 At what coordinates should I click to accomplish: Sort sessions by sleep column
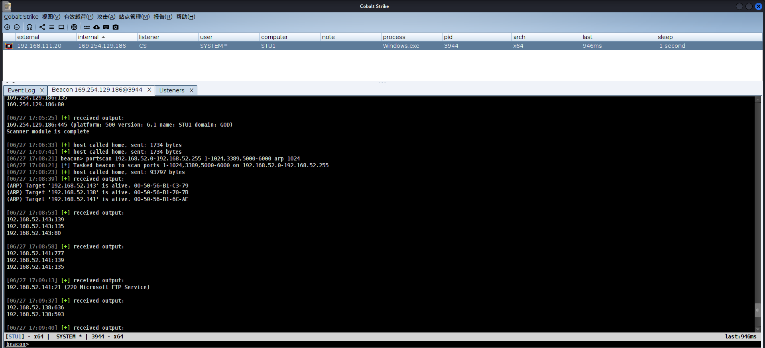click(709, 37)
